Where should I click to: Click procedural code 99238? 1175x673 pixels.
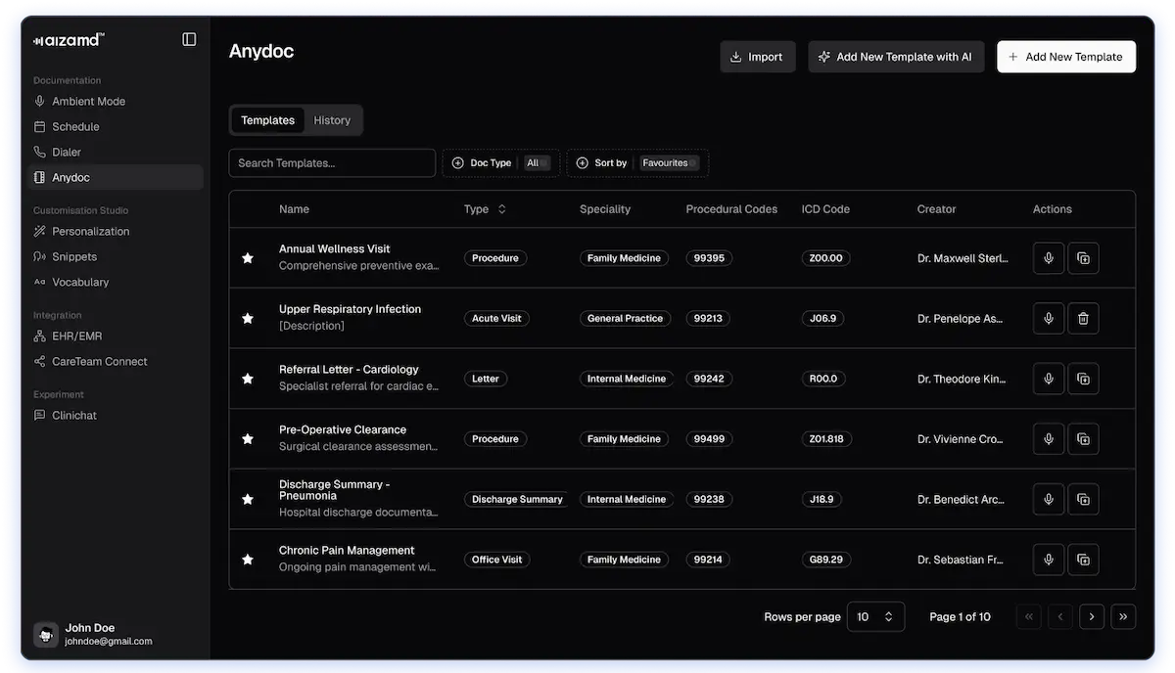pyautogui.click(x=709, y=499)
